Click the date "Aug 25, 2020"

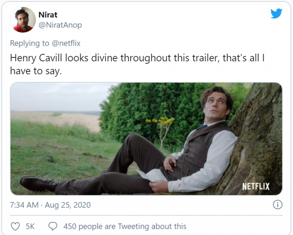coord(68,205)
